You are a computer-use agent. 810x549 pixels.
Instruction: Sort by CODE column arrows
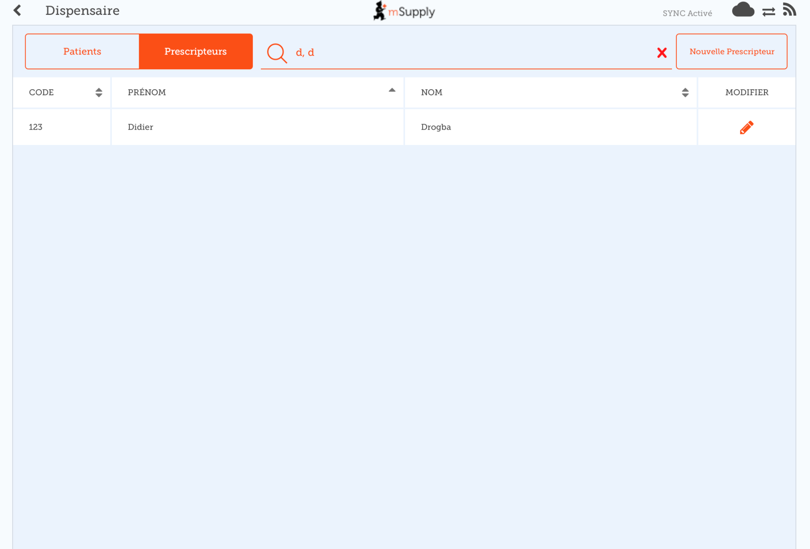(x=99, y=92)
